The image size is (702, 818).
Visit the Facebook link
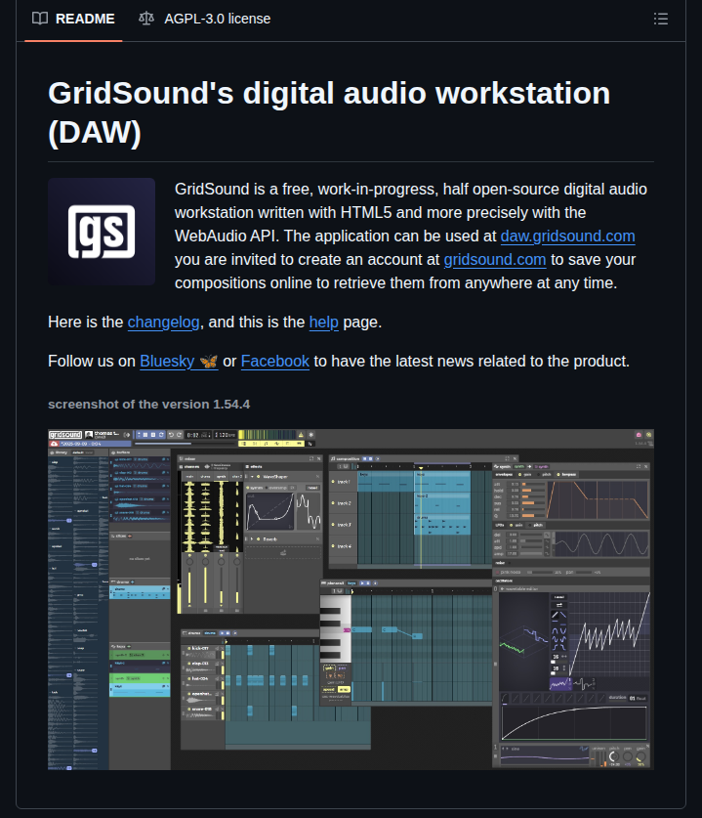(x=275, y=362)
